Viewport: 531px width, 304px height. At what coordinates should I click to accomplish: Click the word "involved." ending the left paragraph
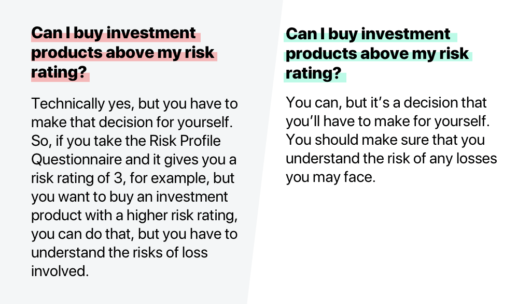pos(60,271)
